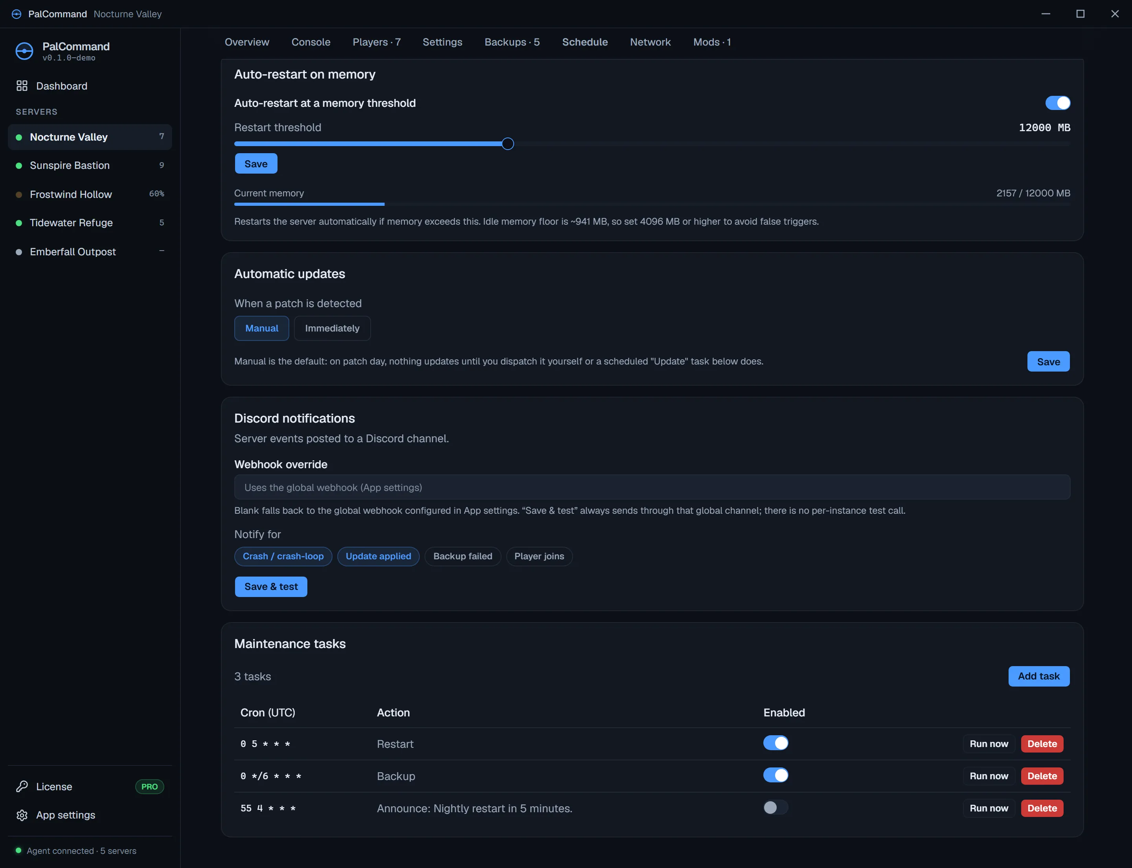Image resolution: width=1132 pixels, height=868 pixels.
Task: Open the License page
Action: point(90,786)
